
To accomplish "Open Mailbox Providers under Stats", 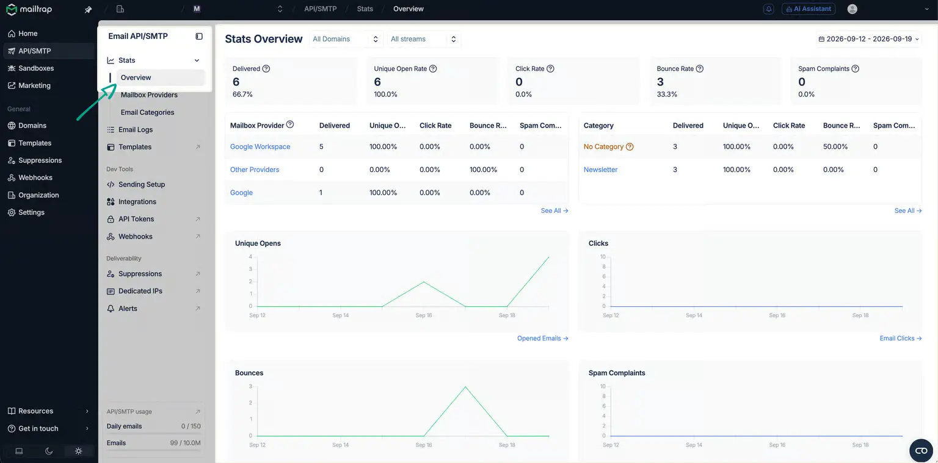I will (x=149, y=95).
